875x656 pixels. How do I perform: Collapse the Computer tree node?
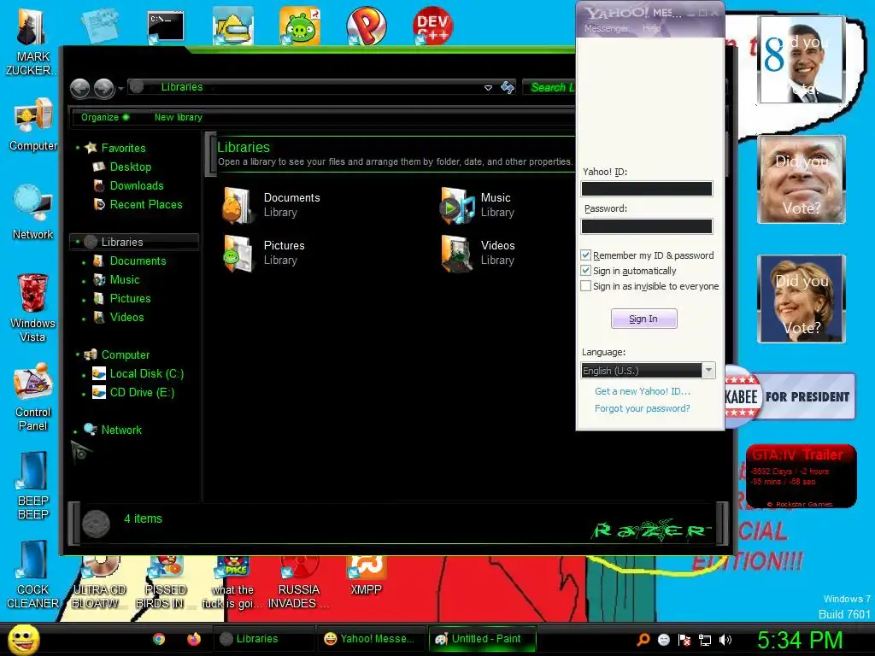[78, 354]
